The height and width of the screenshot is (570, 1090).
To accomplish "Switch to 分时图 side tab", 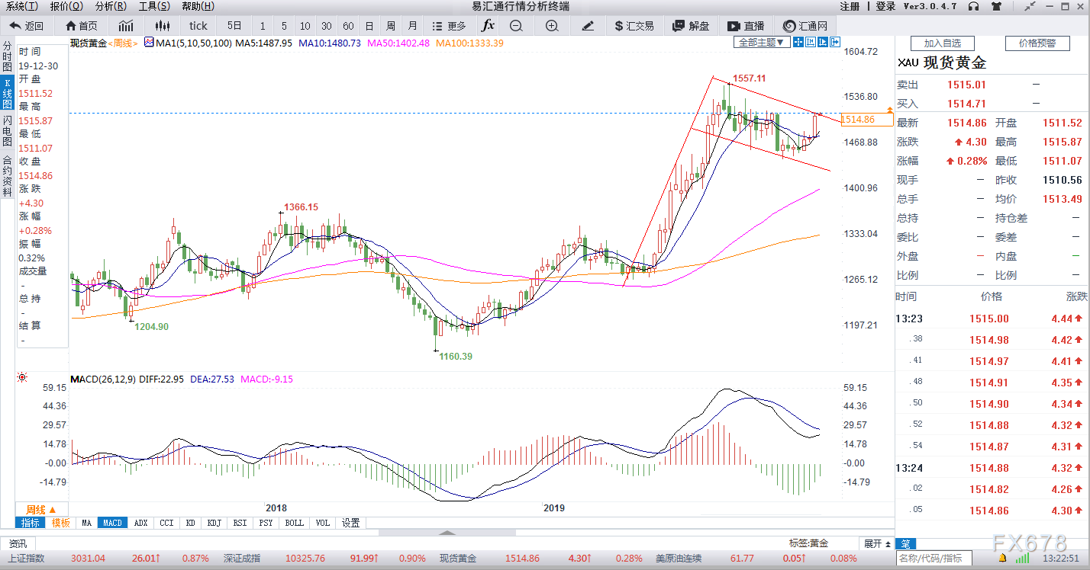I will click(7, 58).
